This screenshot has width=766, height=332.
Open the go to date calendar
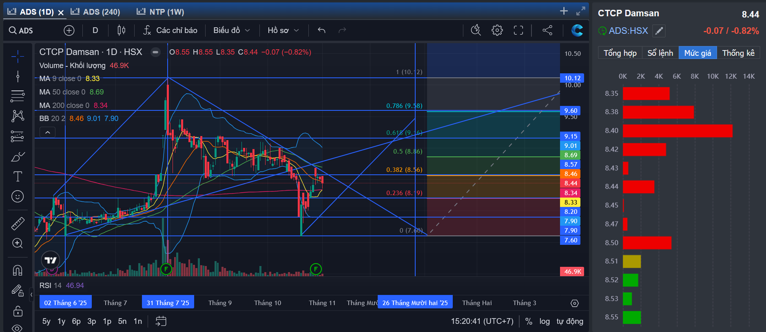tap(161, 321)
